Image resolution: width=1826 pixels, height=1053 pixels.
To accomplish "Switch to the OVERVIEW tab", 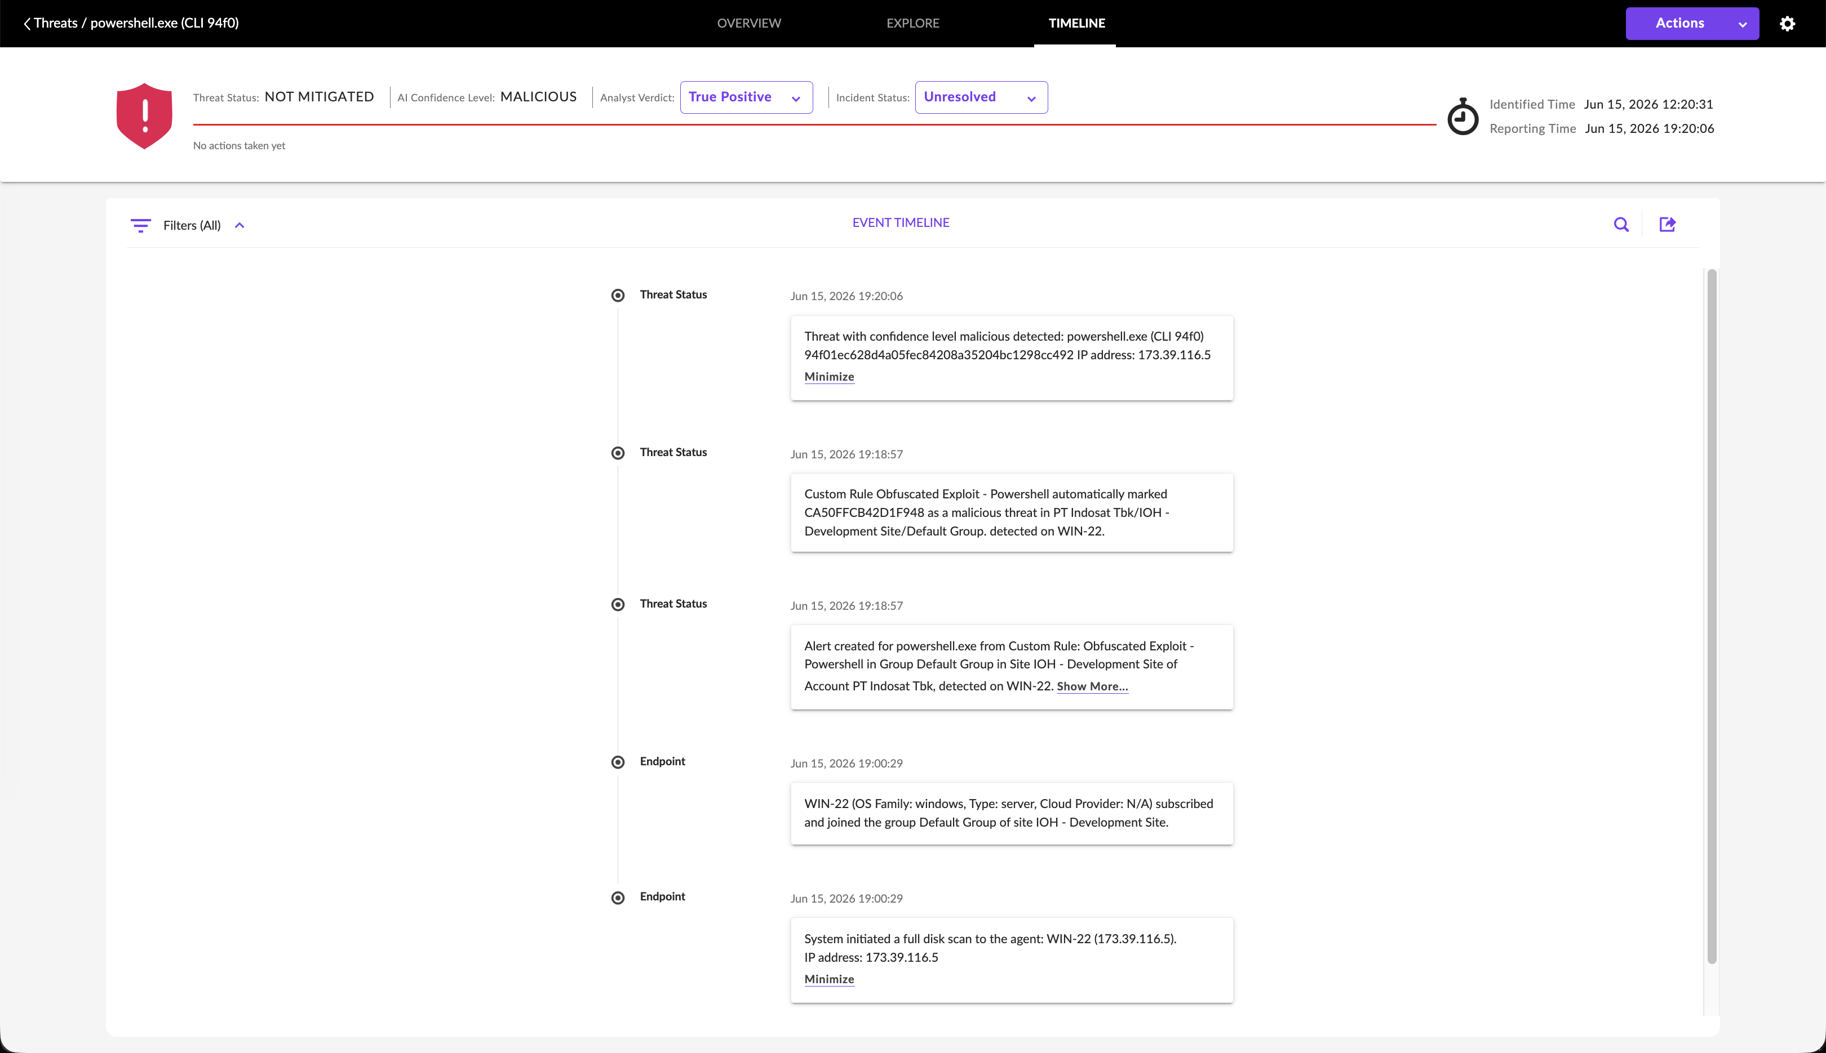I will click(748, 23).
